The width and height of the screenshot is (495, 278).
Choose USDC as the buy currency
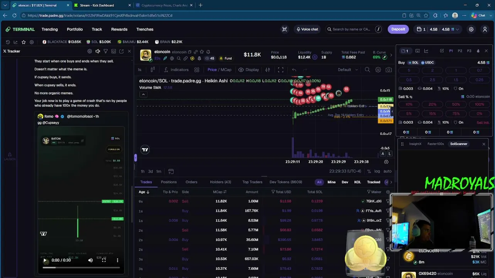point(427,63)
